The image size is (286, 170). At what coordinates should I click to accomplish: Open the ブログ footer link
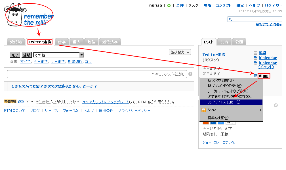35,111
